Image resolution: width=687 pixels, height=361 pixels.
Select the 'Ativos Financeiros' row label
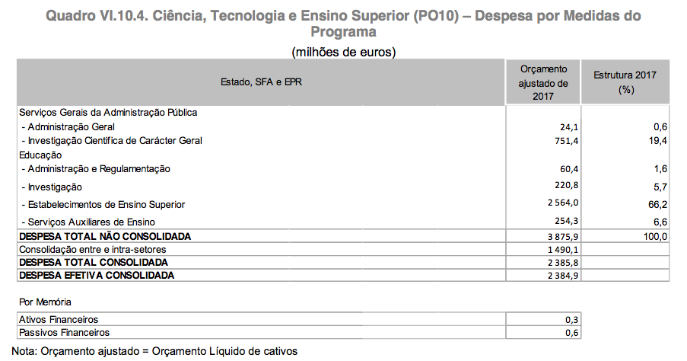59,319
